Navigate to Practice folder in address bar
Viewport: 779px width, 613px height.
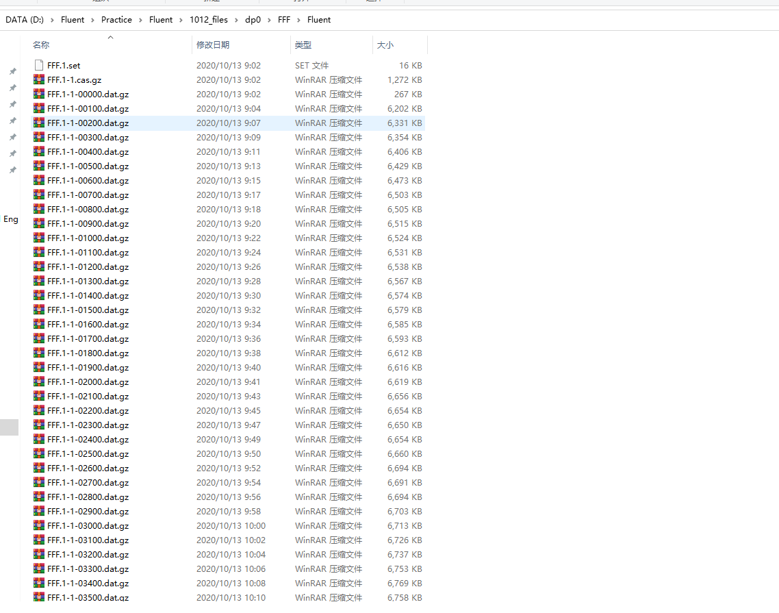116,20
